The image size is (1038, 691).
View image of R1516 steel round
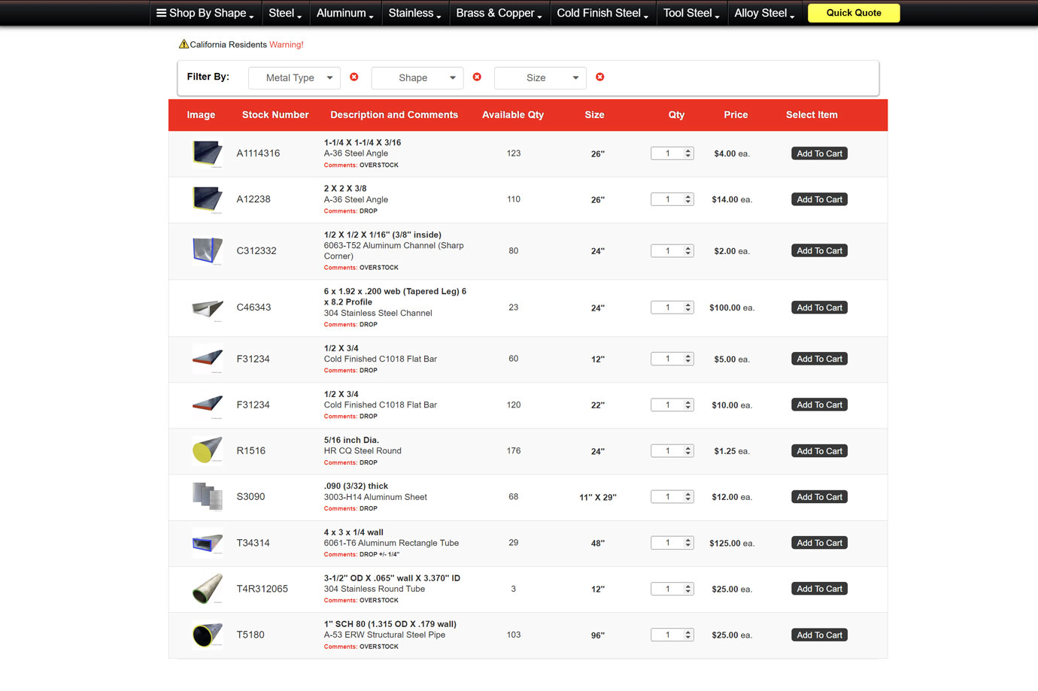[x=207, y=450]
